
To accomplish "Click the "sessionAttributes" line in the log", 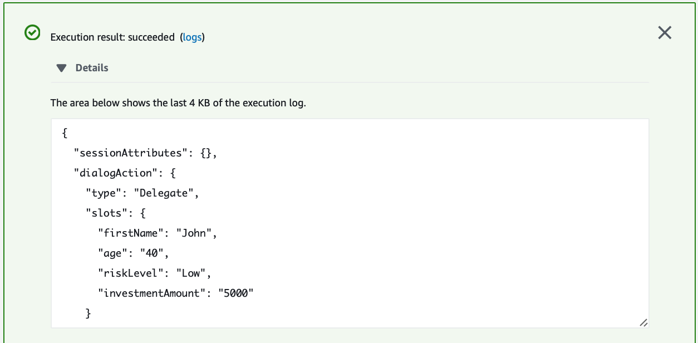I will point(145,153).
